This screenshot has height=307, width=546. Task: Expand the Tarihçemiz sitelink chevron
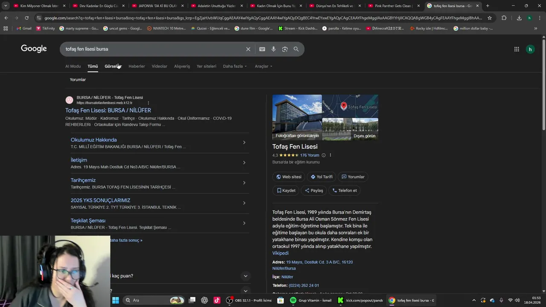click(x=244, y=183)
